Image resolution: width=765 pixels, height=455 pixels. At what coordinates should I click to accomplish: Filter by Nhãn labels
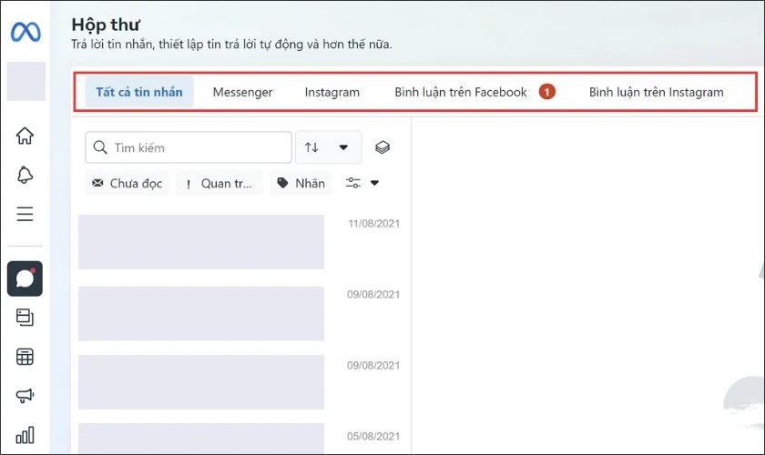[301, 184]
